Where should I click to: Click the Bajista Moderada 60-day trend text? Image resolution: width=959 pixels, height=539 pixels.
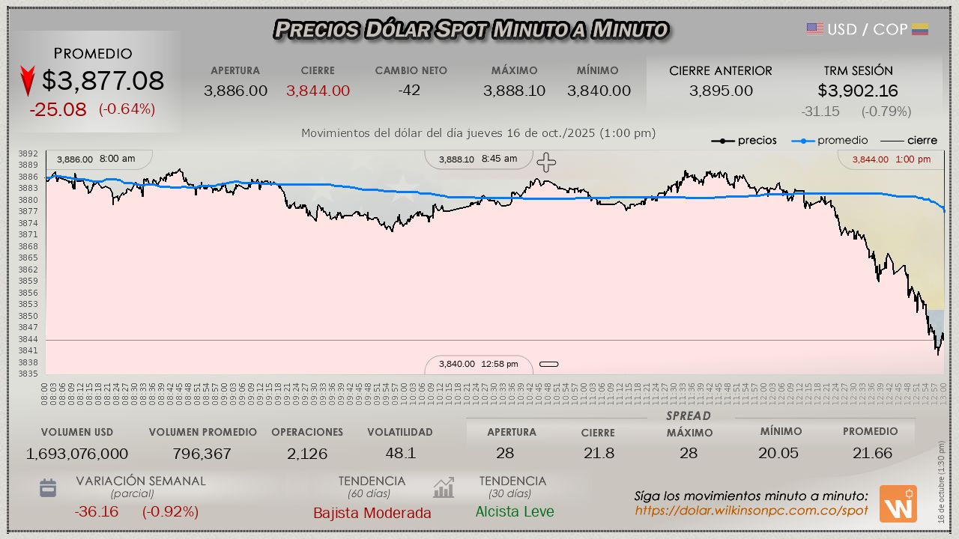point(372,513)
